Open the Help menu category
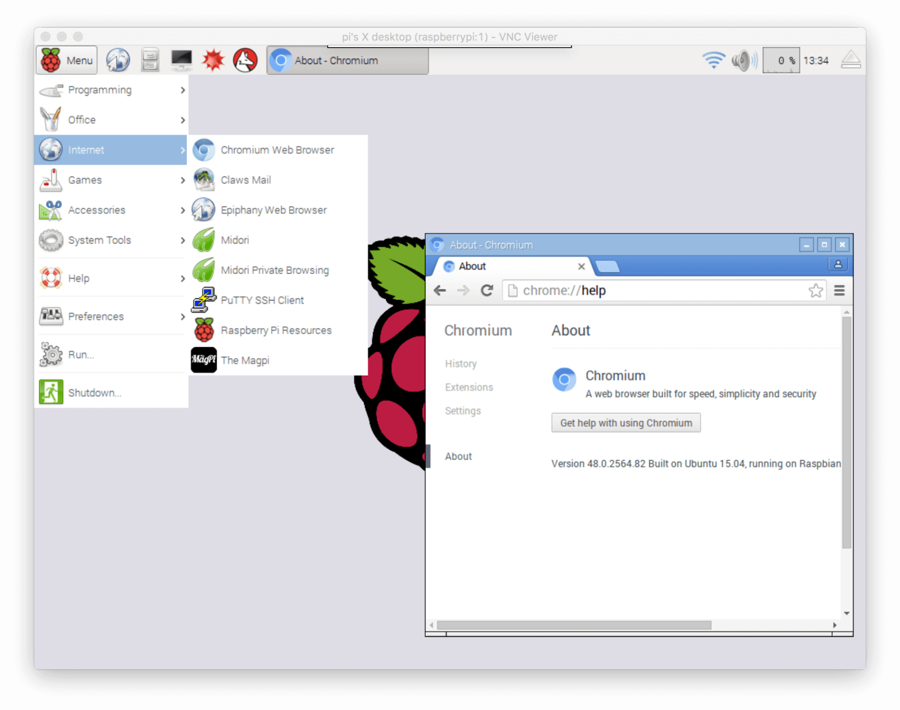Screen dimensions: 900x710 111,278
